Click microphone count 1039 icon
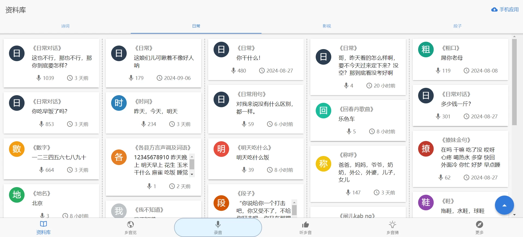Image resolution: width=523 pixels, height=237 pixels. coord(39,78)
